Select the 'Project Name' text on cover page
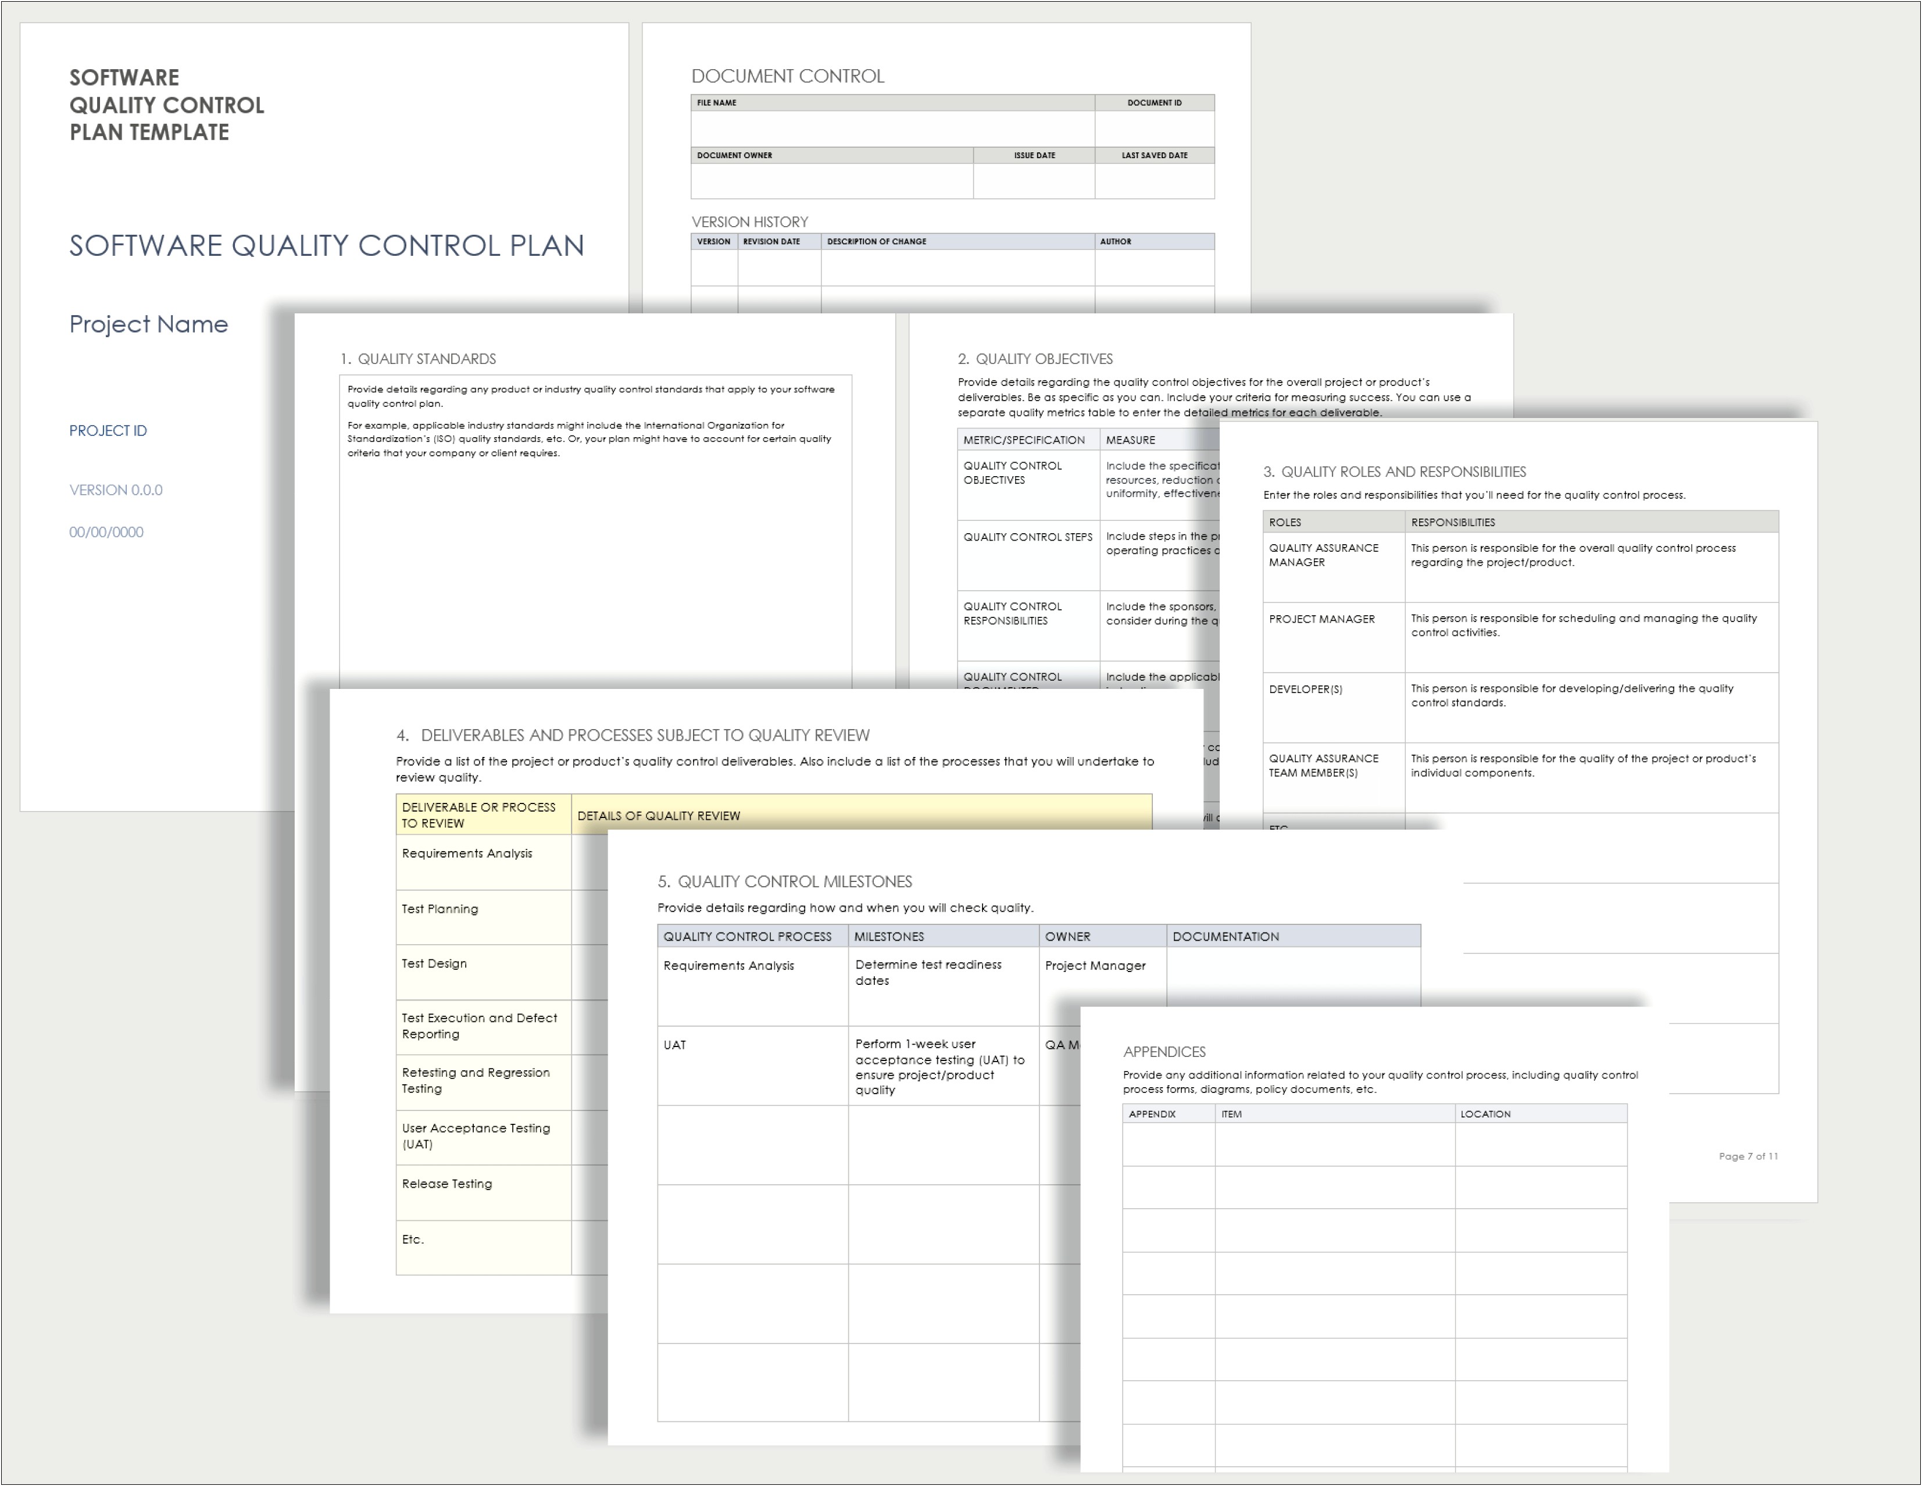The width and height of the screenshot is (1922, 1486). (148, 324)
